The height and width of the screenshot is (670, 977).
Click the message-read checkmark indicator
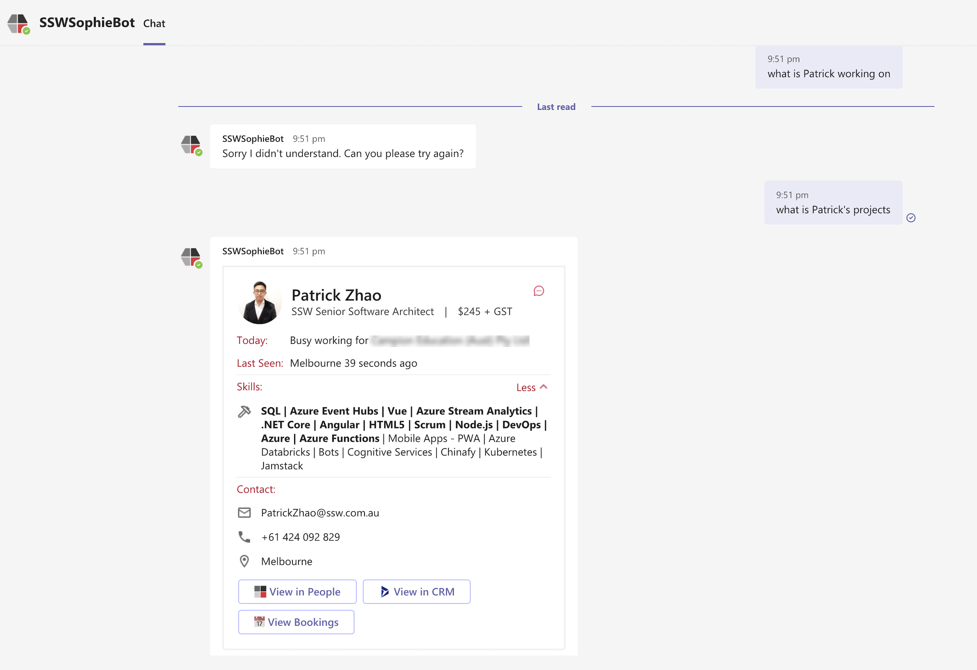click(x=911, y=218)
